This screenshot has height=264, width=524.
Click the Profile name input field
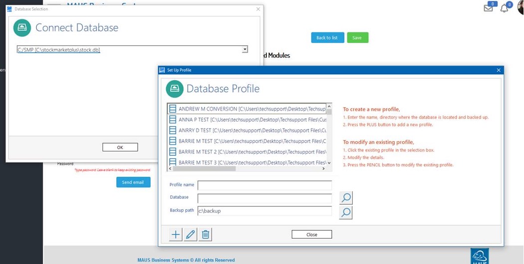(264, 185)
